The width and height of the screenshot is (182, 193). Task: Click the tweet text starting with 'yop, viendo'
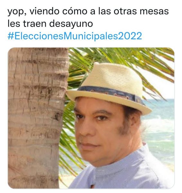pos(88,17)
